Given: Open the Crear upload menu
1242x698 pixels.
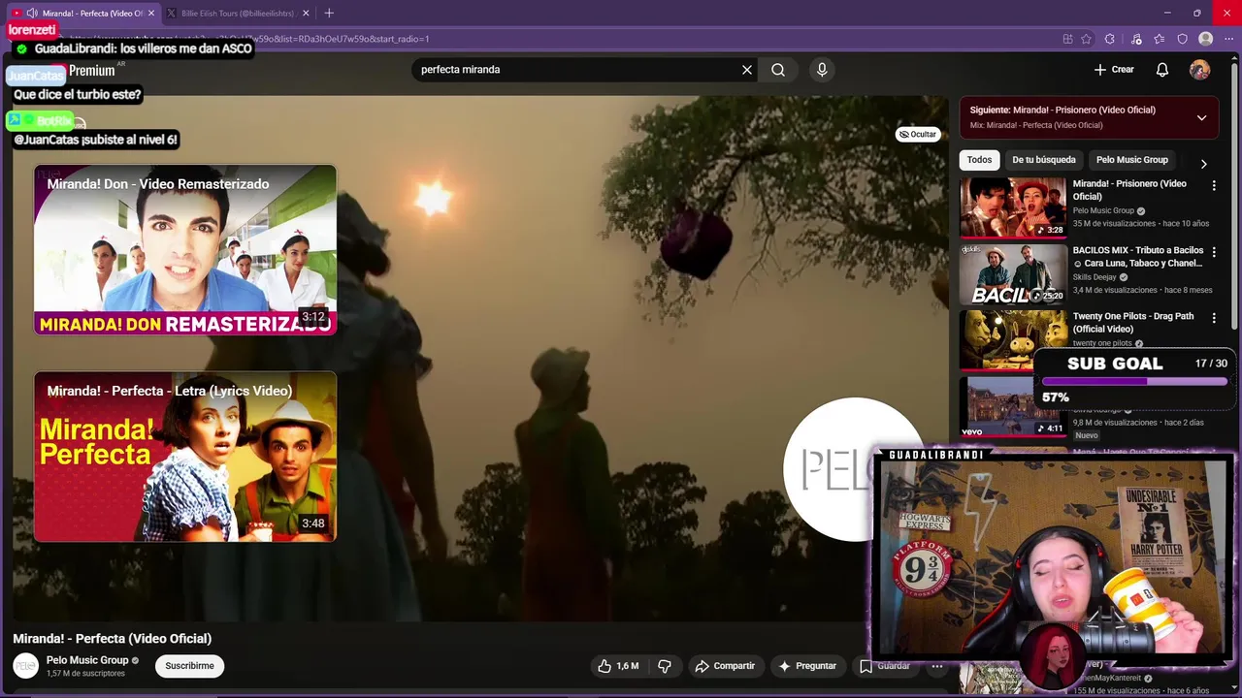Looking at the screenshot, I should [1114, 70].
